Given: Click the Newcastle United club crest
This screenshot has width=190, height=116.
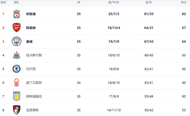Looking at the screenshot, I should click(x=17, y=55).
